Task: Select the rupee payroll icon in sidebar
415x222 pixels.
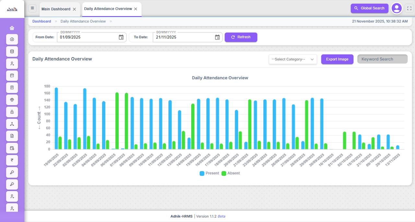Action: (12, 160)
